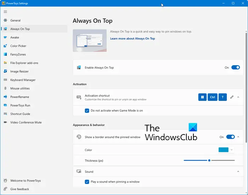Click the Enable Always On Top module icon
The height and width of the screenshot is (195, 248).
pos(79,68)
